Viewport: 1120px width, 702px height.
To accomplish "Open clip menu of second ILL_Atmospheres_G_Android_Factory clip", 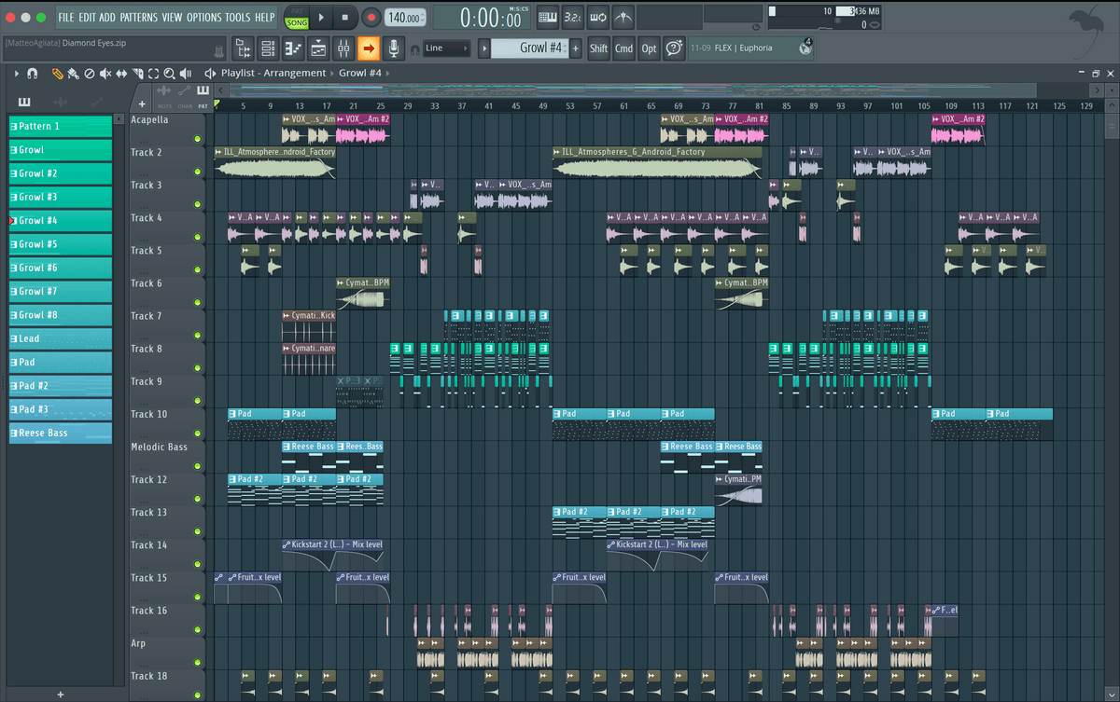I will click(x=556, y=152).
